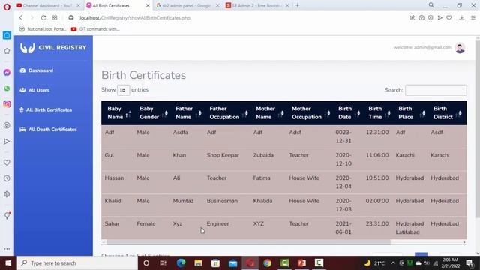
Task: Open settings gear in Opera sidebar
Action: pos(7,194)
